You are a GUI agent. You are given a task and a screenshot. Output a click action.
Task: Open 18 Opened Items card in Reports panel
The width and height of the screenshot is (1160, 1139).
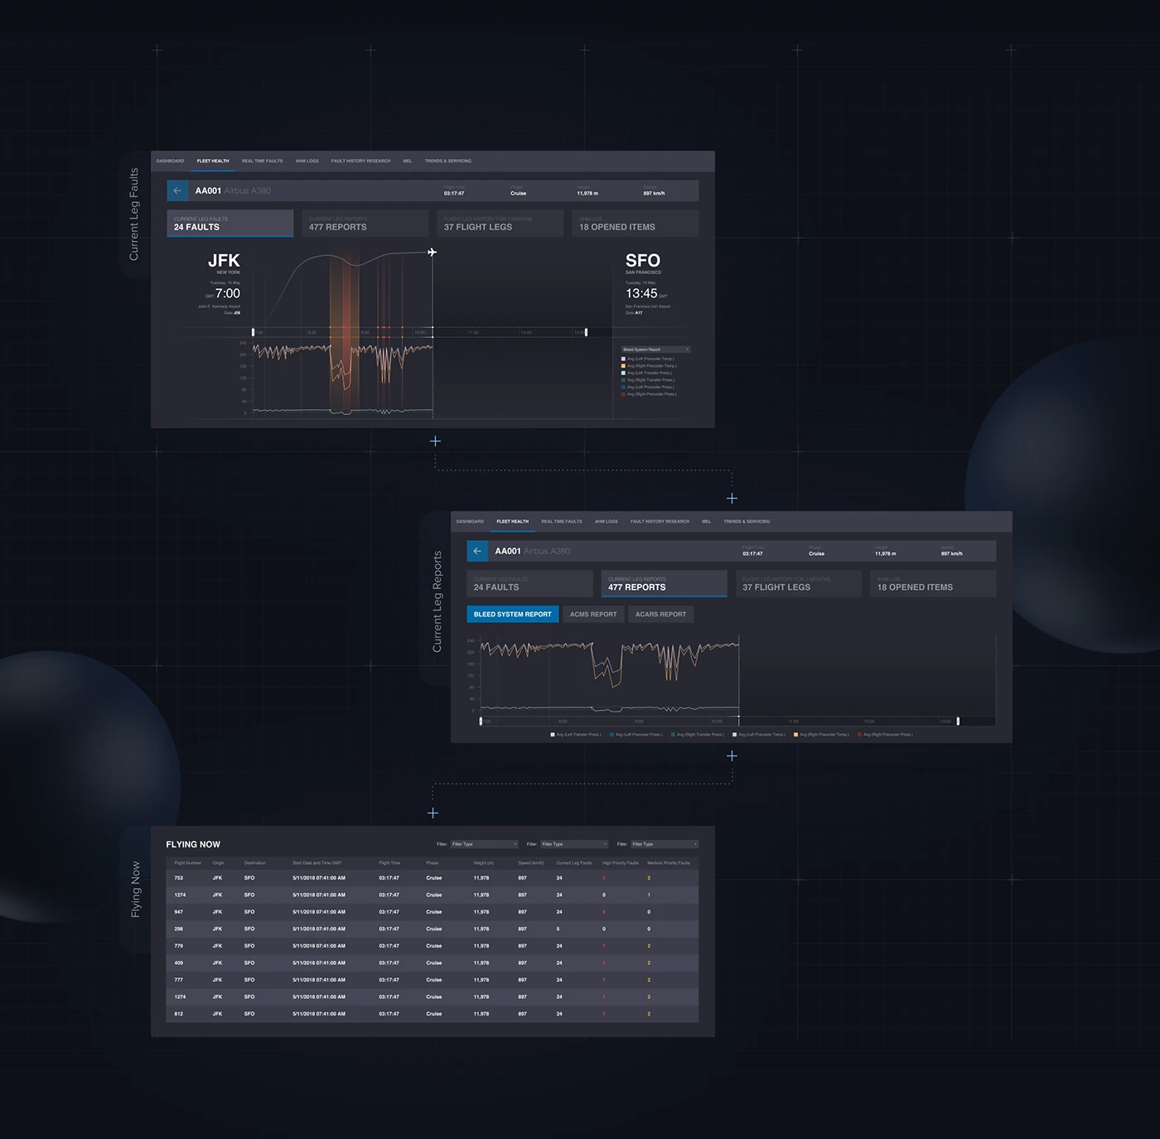pyautogui.click(x=933, y=583)
